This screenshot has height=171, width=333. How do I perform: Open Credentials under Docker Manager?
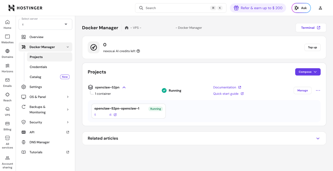coord(49,67)
